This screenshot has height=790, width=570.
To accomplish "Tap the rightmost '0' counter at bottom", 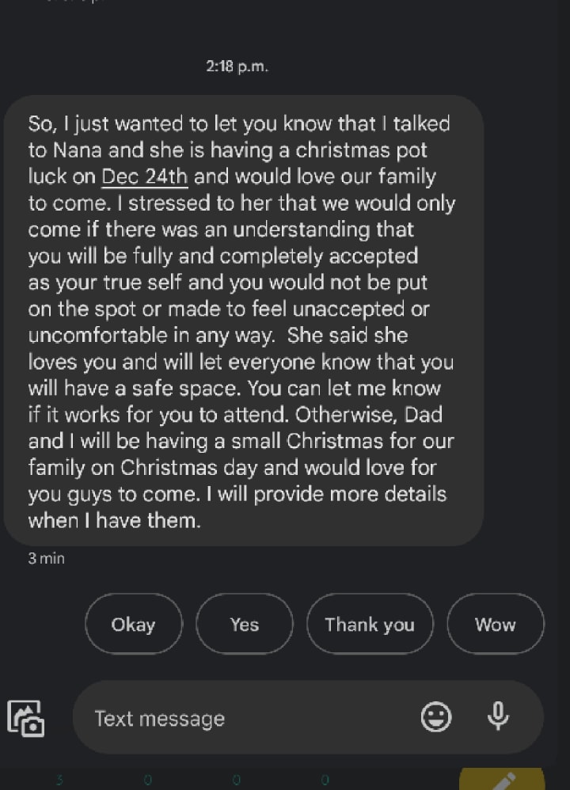I will pos(325,781).
